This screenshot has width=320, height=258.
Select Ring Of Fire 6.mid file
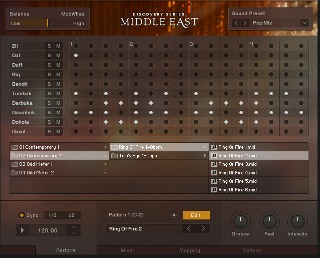click(x=259, y=190)
